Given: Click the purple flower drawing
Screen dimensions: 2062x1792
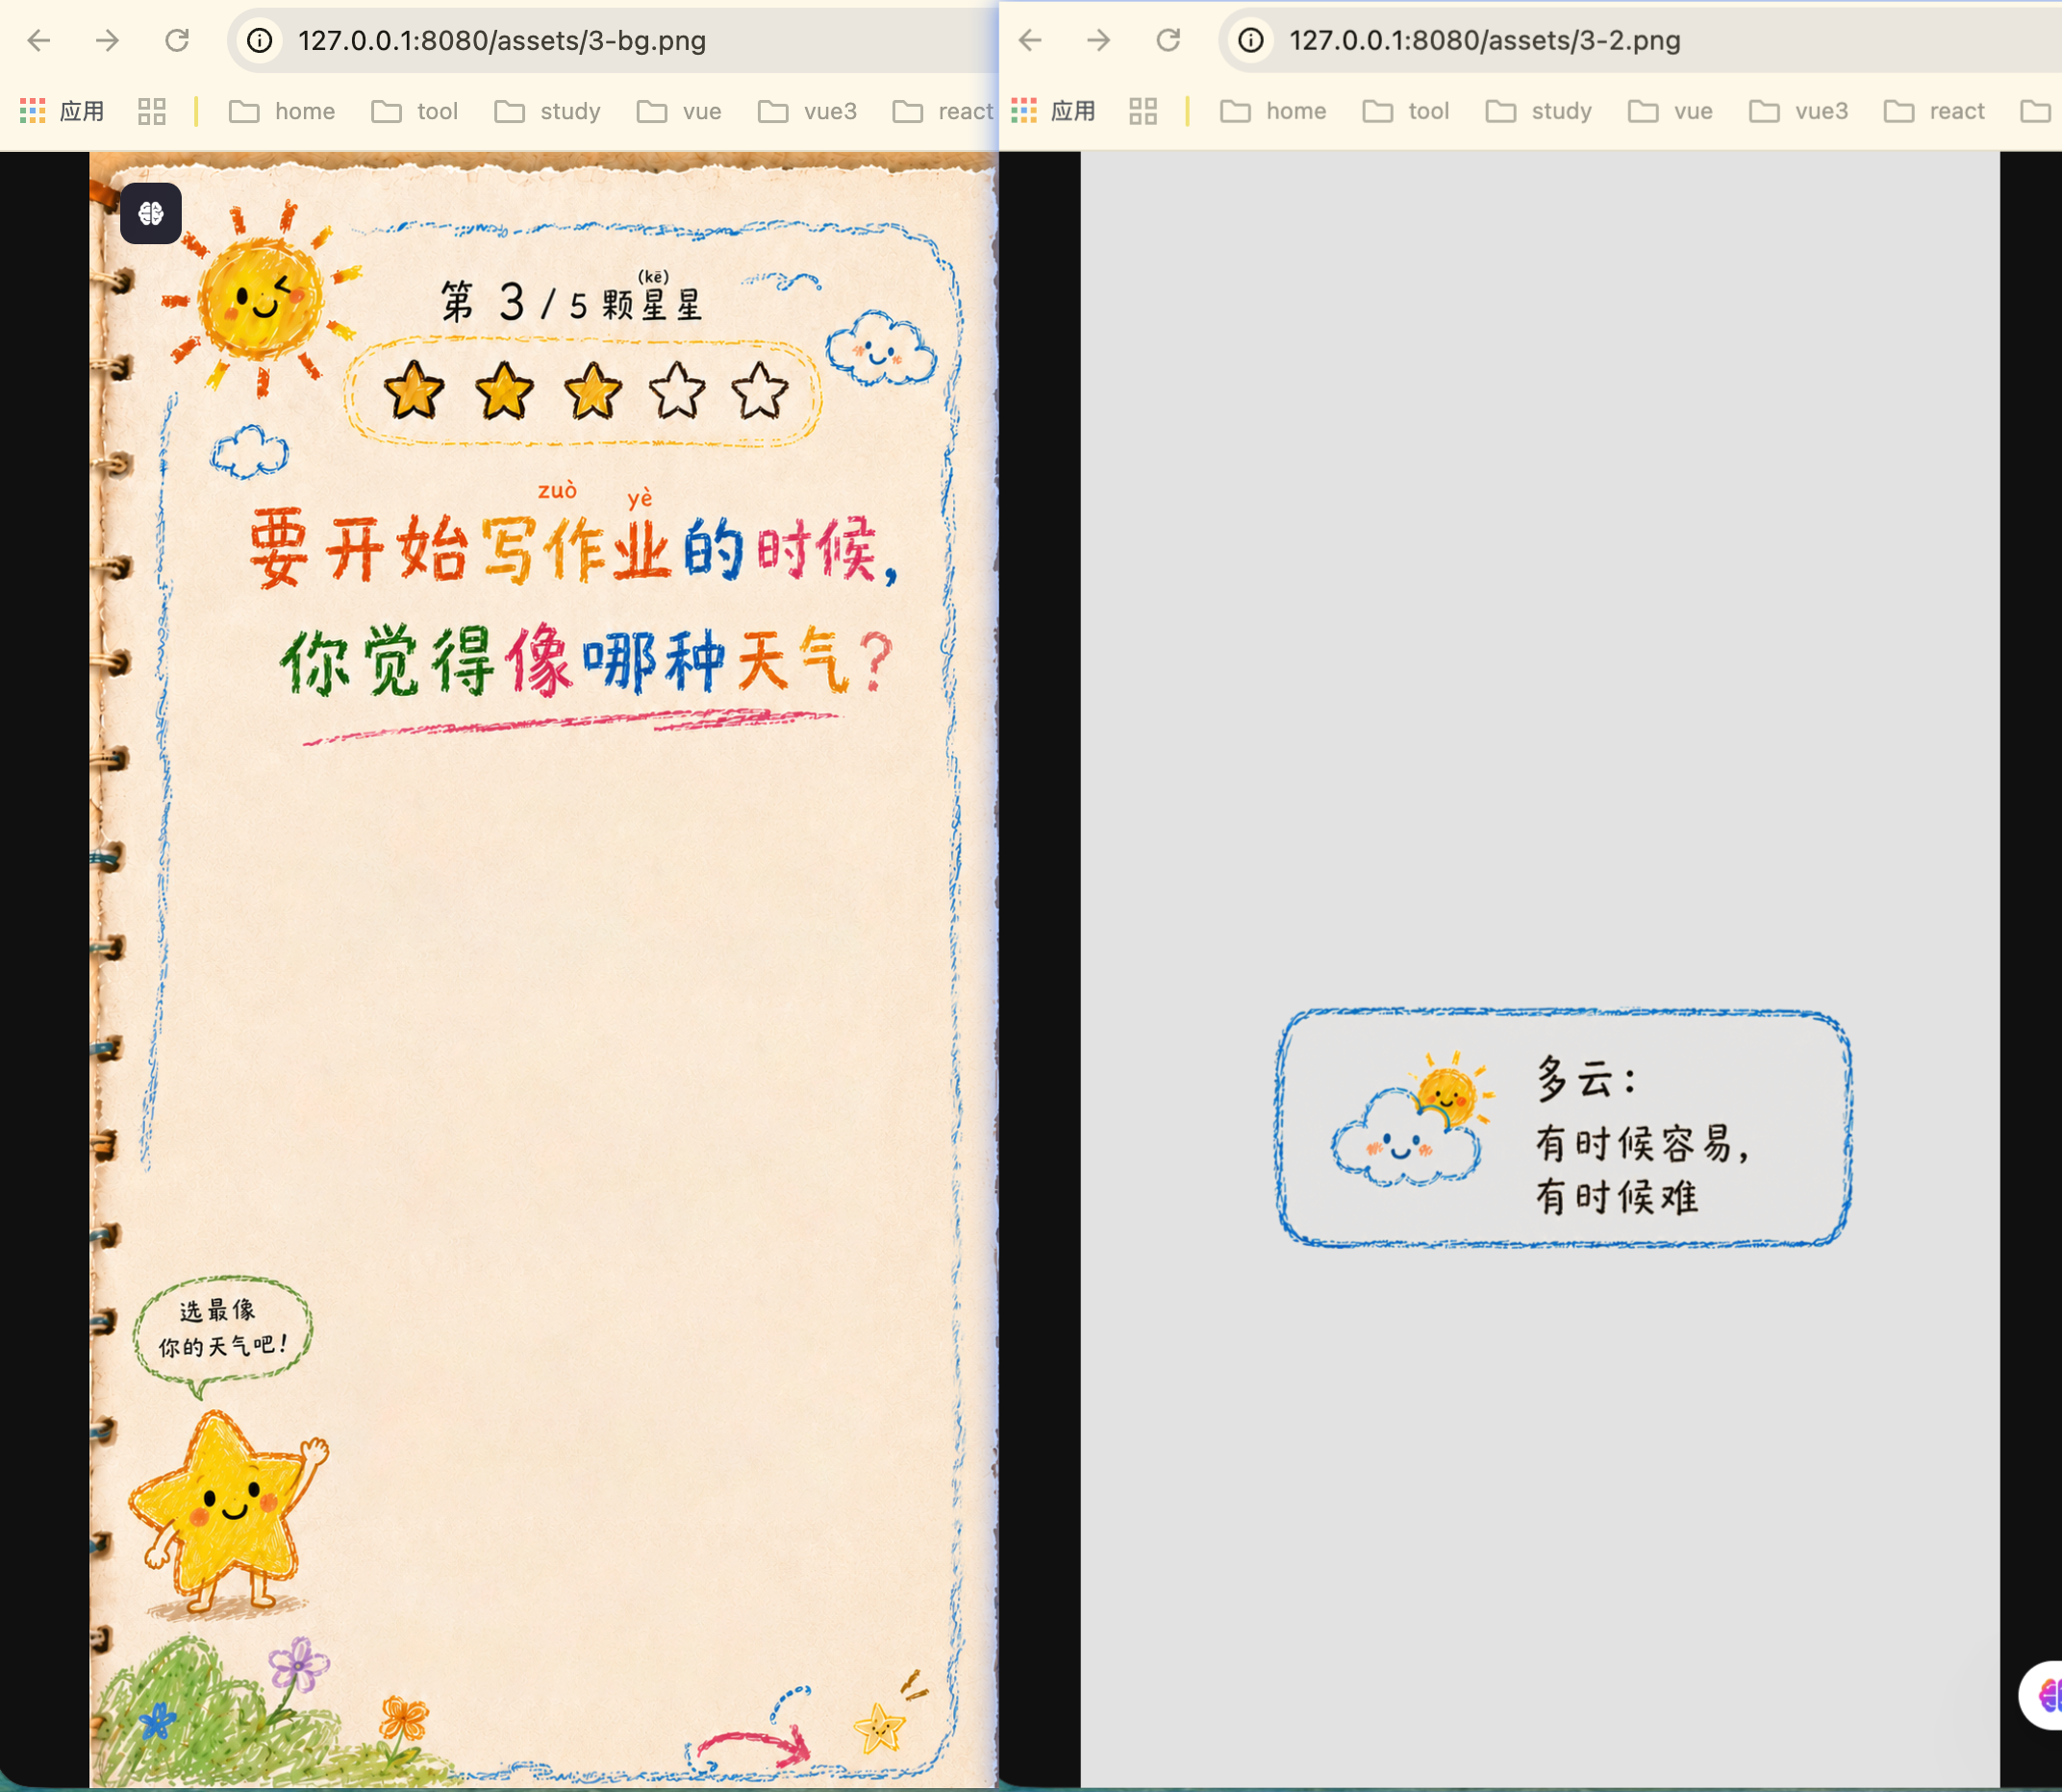Looking at the screenshot, I should (298, 1665).
